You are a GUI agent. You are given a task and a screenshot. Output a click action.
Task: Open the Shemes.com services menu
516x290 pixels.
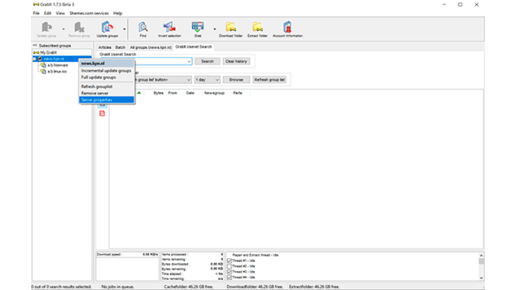(x=89, y=13)
